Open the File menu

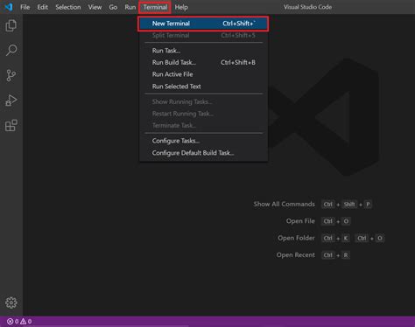pos(25,7)
